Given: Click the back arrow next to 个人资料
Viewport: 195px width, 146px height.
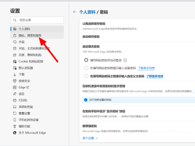Looking at the screenshot, I should pos(75,12).
